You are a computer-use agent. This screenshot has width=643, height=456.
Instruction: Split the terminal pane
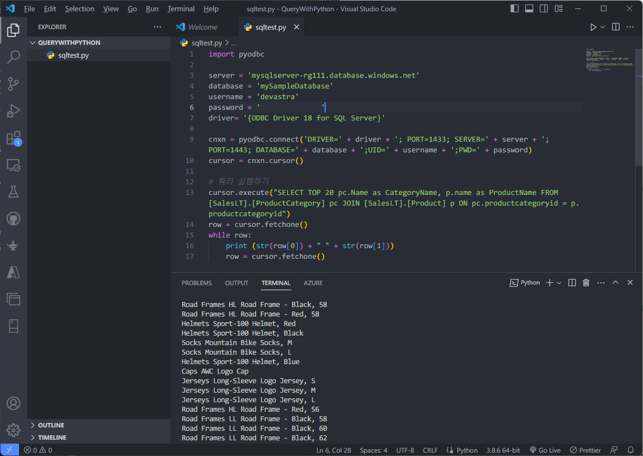[572, 283]
